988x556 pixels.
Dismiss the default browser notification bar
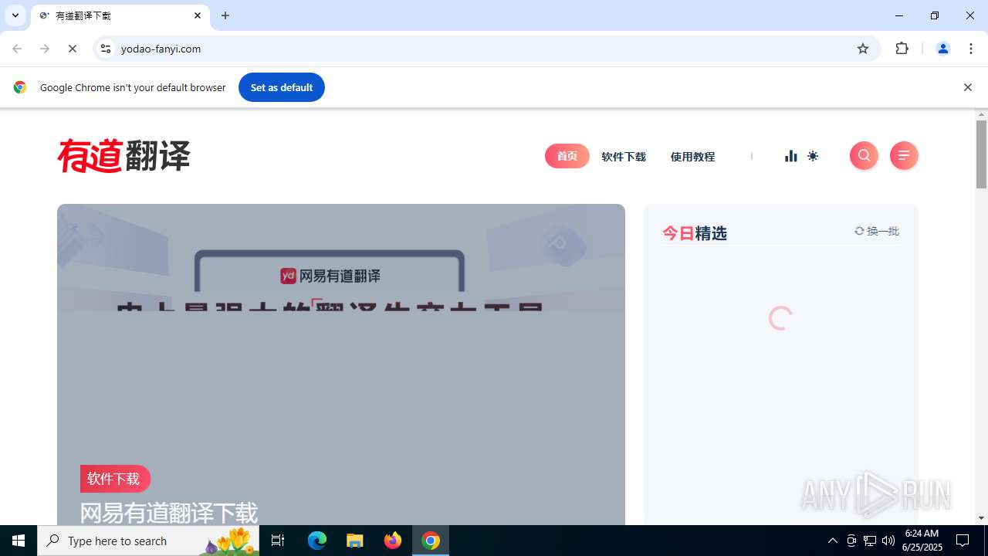[967, 87]
